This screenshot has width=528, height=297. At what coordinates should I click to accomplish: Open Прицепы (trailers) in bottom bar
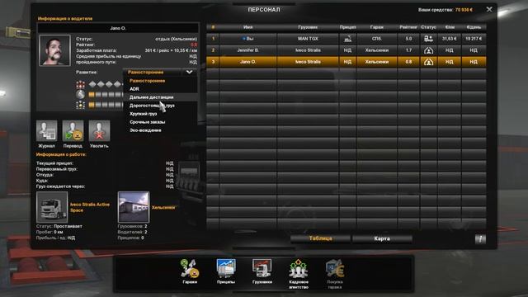(x=226, y=269)
